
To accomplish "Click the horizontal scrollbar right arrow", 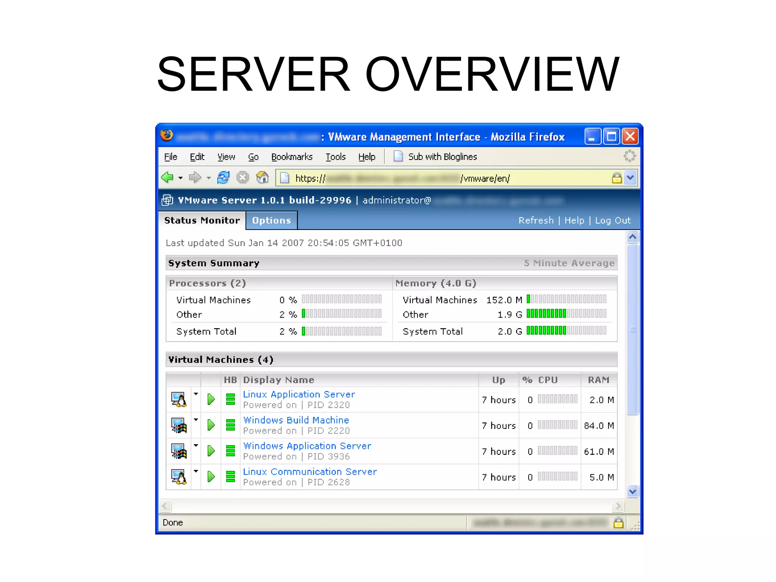I will click(618, 506).
